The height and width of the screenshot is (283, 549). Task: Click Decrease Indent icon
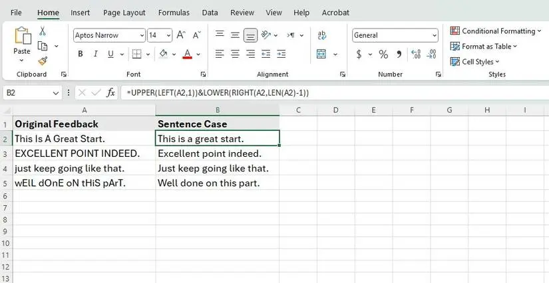pos(266,54)
